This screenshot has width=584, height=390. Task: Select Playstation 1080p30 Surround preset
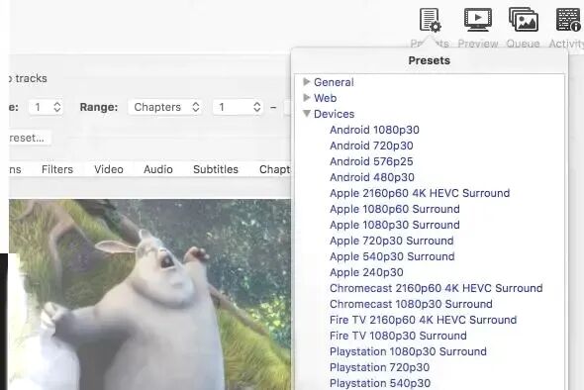(408, 351)
